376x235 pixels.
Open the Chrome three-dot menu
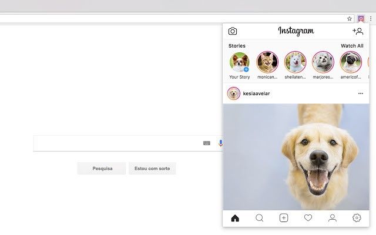[371, 19]
